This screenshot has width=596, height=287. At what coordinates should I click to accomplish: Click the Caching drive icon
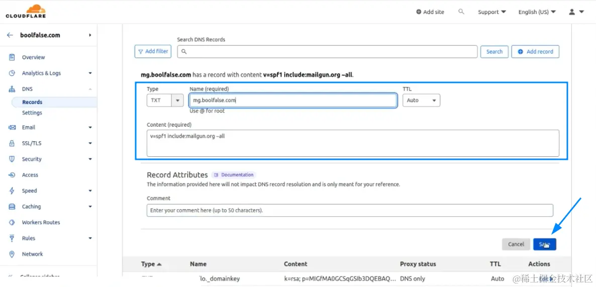12,207
